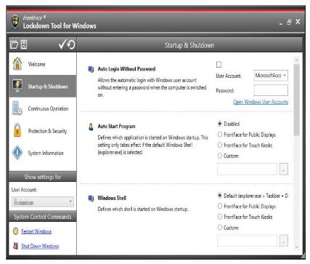Click the Auto Start Program heading
Image resolution: width=310 pixels, height=264 pixels.
click(x=116, y=127)
